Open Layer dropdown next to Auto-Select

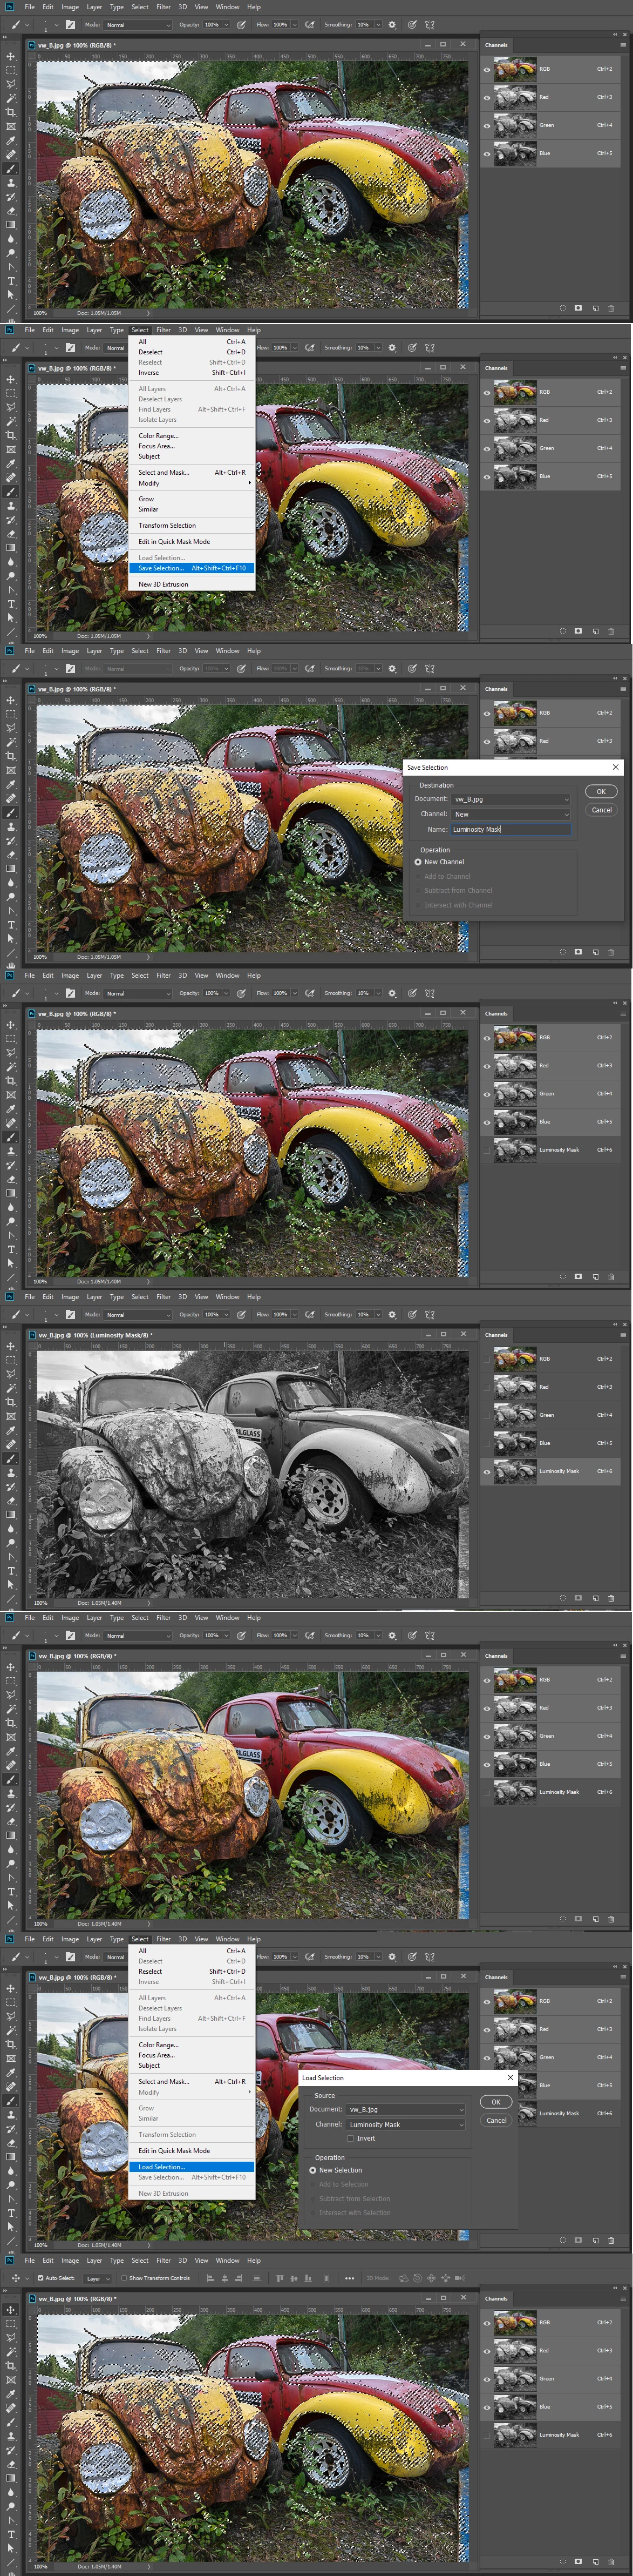point(99,2278)
